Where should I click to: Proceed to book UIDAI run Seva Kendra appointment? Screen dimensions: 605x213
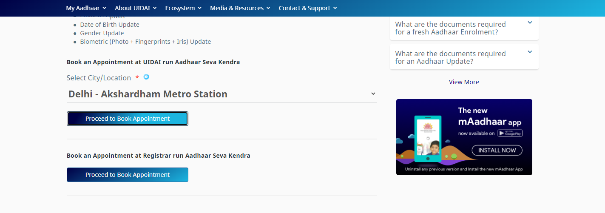point(128,119)
